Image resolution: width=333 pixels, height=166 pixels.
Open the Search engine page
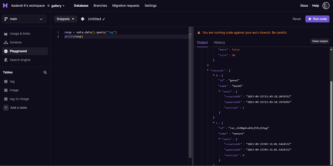[25, 60]
